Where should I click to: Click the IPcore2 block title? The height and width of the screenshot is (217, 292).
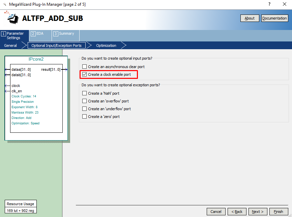36,59
